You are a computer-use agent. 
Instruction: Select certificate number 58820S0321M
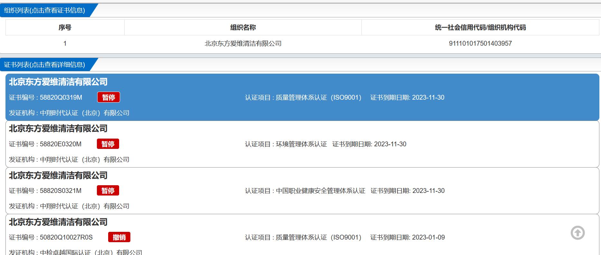coord(61,191)
